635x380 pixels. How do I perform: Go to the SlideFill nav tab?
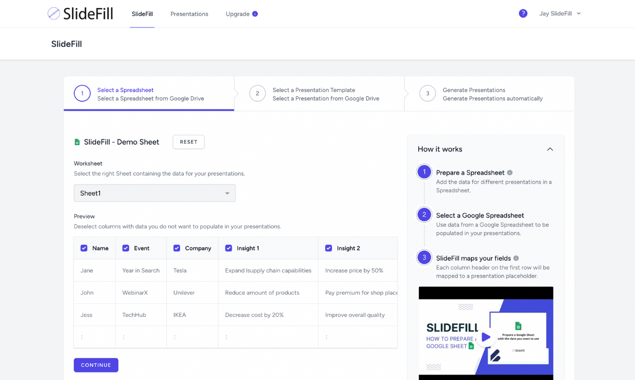142,14
